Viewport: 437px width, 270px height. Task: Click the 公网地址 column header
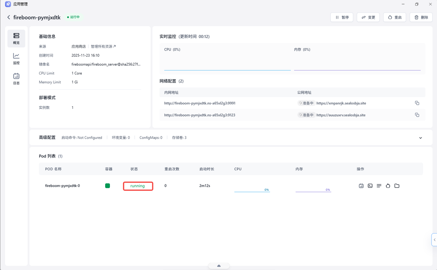pos(304,93)
